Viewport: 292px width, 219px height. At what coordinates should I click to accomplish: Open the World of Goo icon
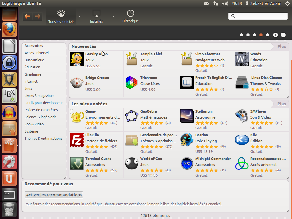pyautogui.click(x=132, y=163)
